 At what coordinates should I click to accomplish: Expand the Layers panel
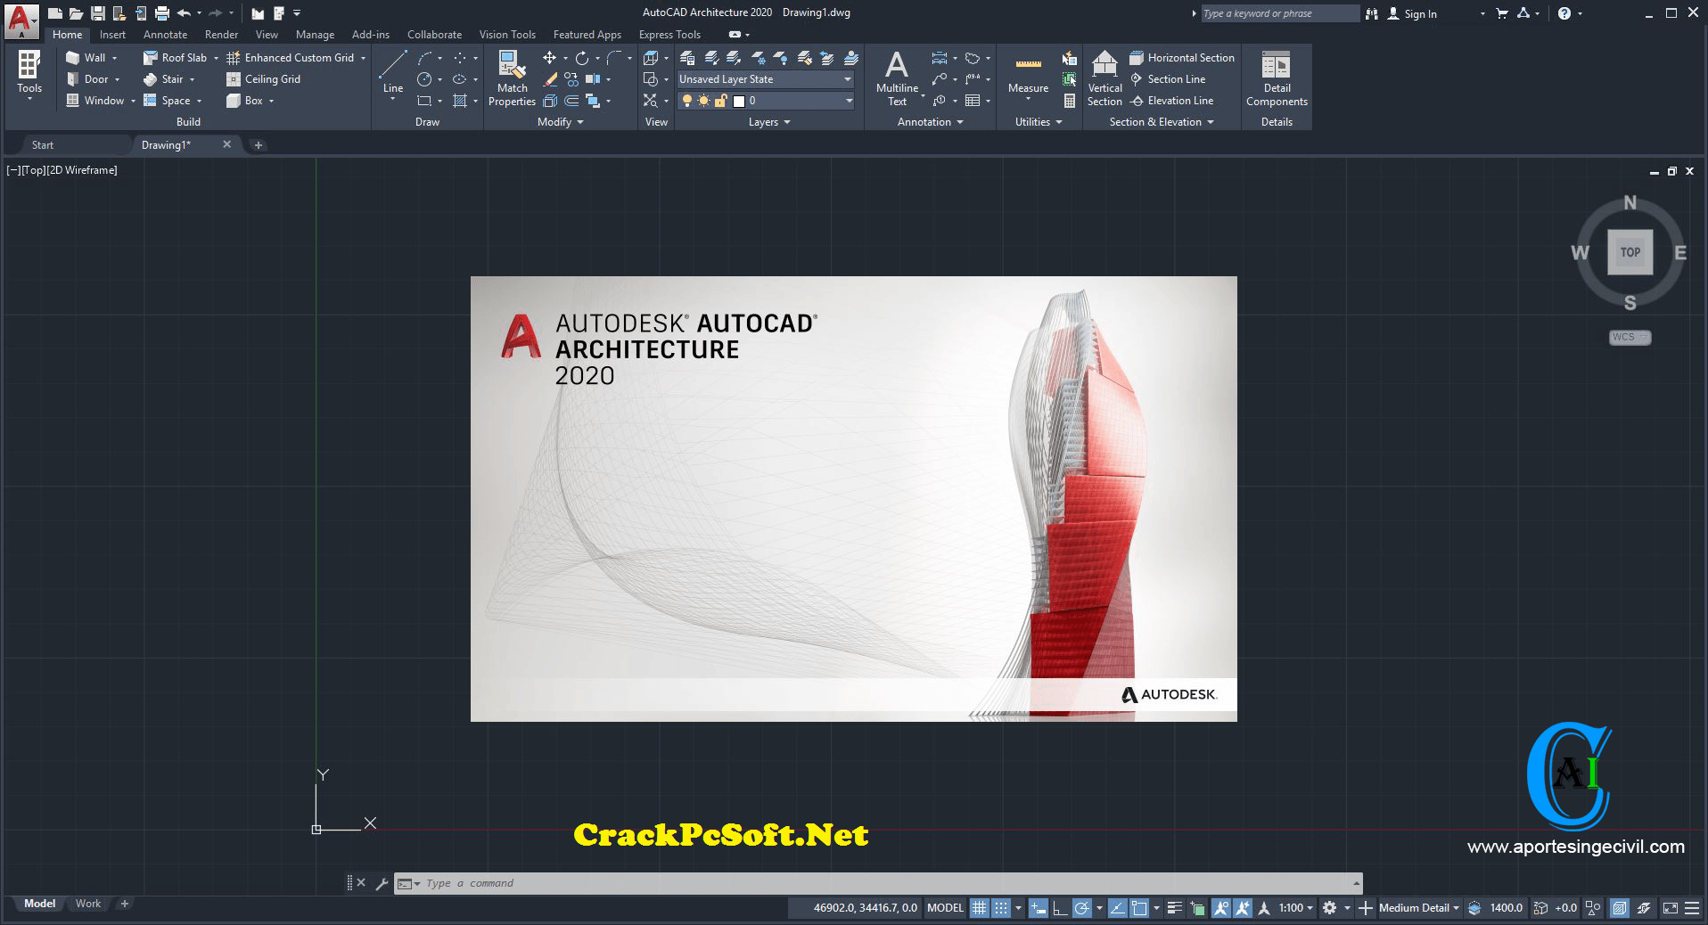point(769,122)
